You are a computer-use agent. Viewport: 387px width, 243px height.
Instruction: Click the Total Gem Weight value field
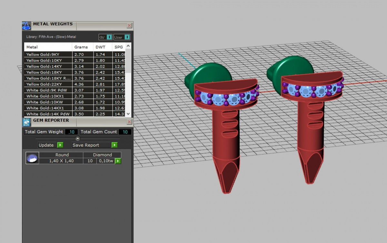tap(71, 132)
